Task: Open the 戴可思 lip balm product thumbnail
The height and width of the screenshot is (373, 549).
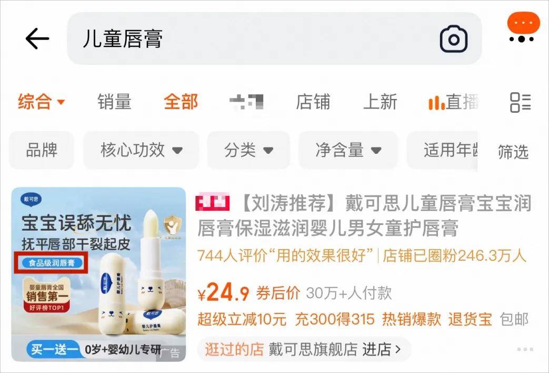Action: coord(99,274)
